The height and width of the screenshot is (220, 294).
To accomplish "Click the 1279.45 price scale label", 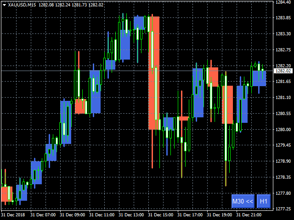I will [x=283, y=145].
